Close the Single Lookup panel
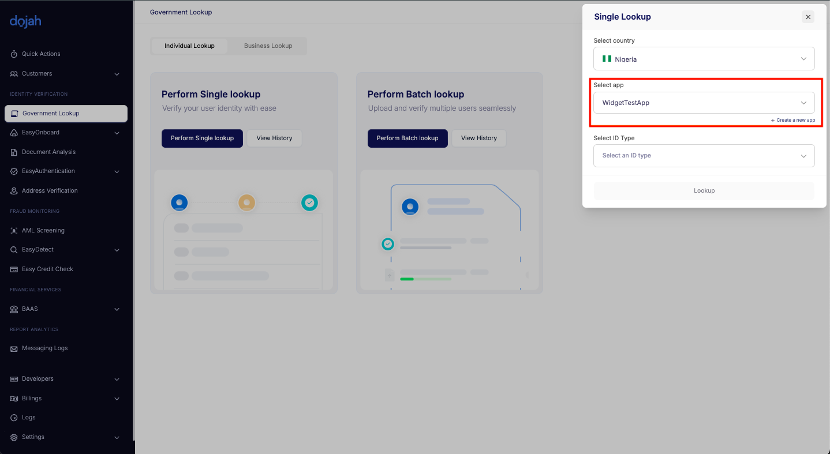The height and width of the screenshot is (454, 830). (x=808, y=17)
